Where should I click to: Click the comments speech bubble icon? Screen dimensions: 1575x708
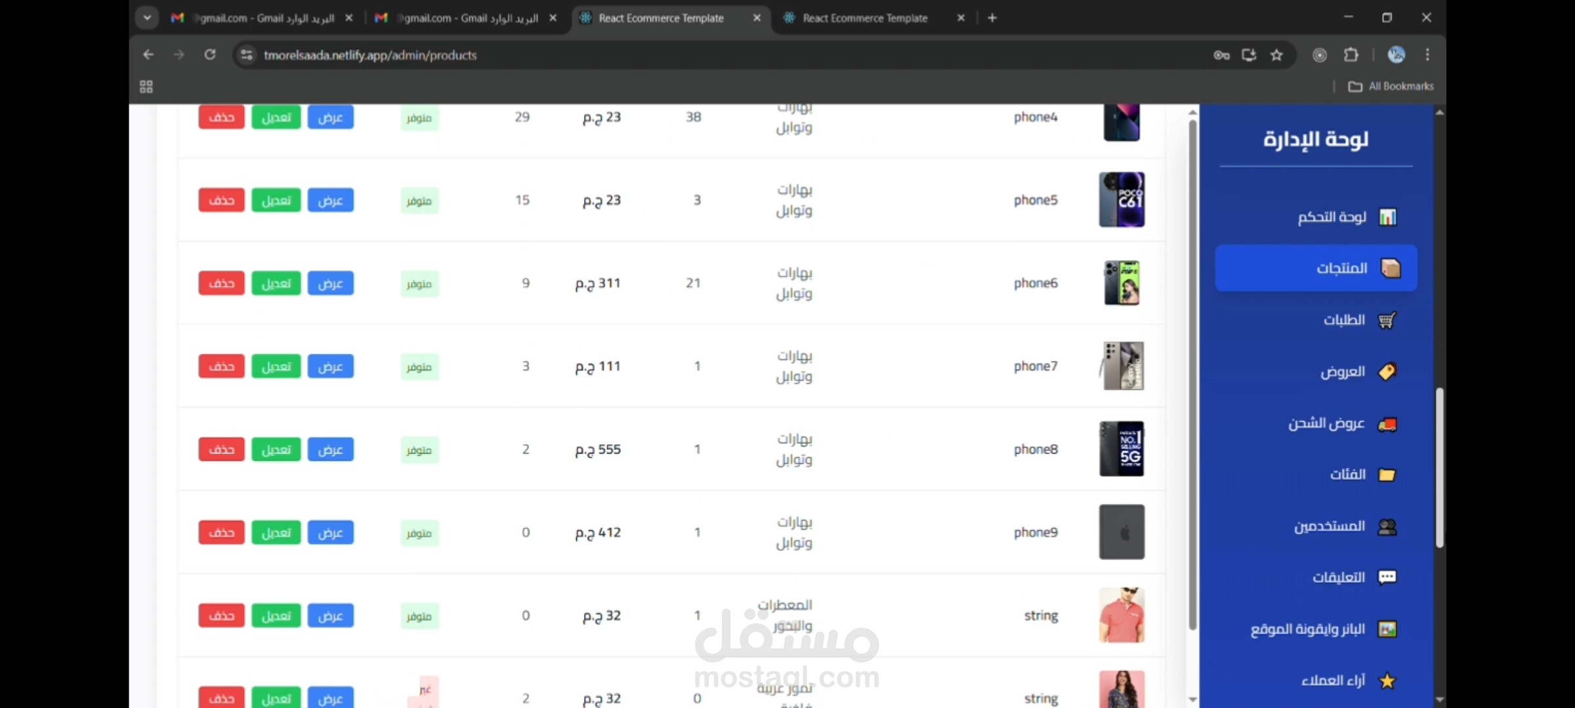[x=1387, y=578]
